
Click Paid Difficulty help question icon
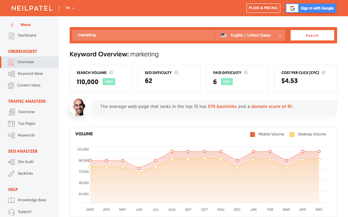(246, 72)
